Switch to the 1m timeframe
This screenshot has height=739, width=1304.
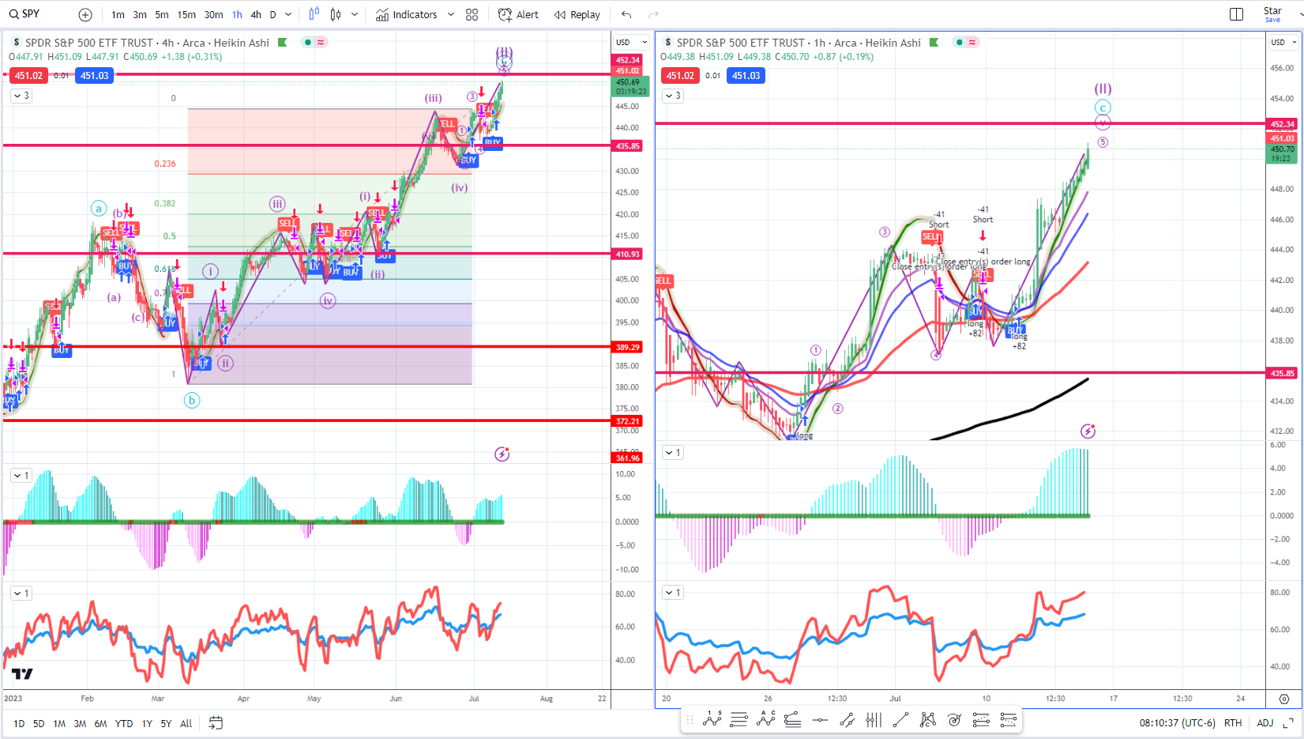pyautogui.click(x=118, y=14)
